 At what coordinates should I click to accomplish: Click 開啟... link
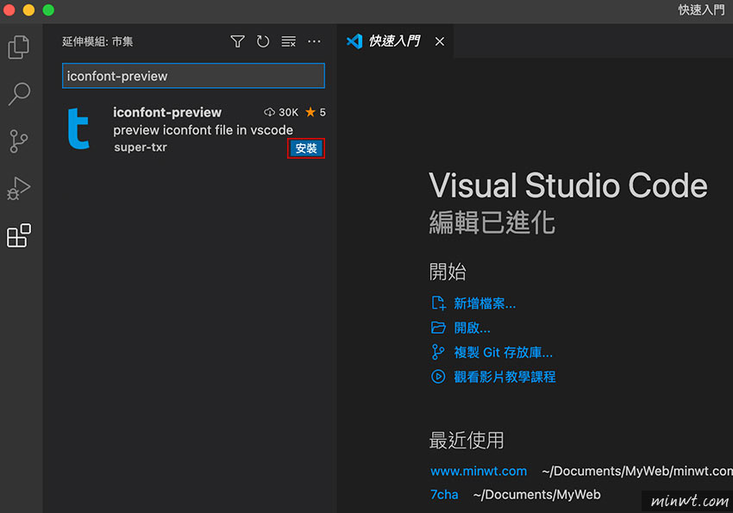pyautogui.click(x=473, y=328)
